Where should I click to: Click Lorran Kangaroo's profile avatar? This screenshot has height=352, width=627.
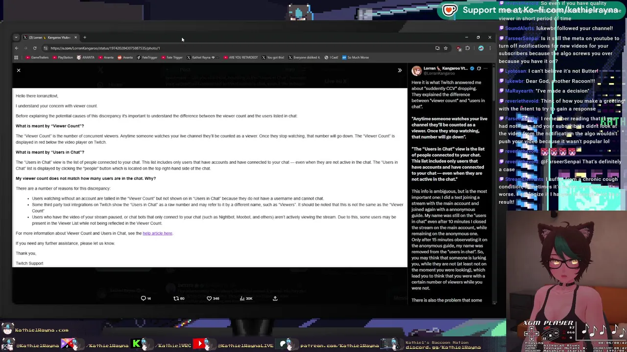(x=416, y=71)
